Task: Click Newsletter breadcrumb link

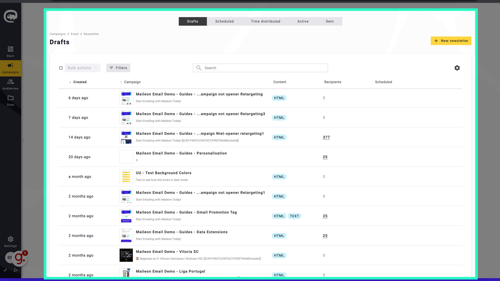Action: (x=91, y=34)
